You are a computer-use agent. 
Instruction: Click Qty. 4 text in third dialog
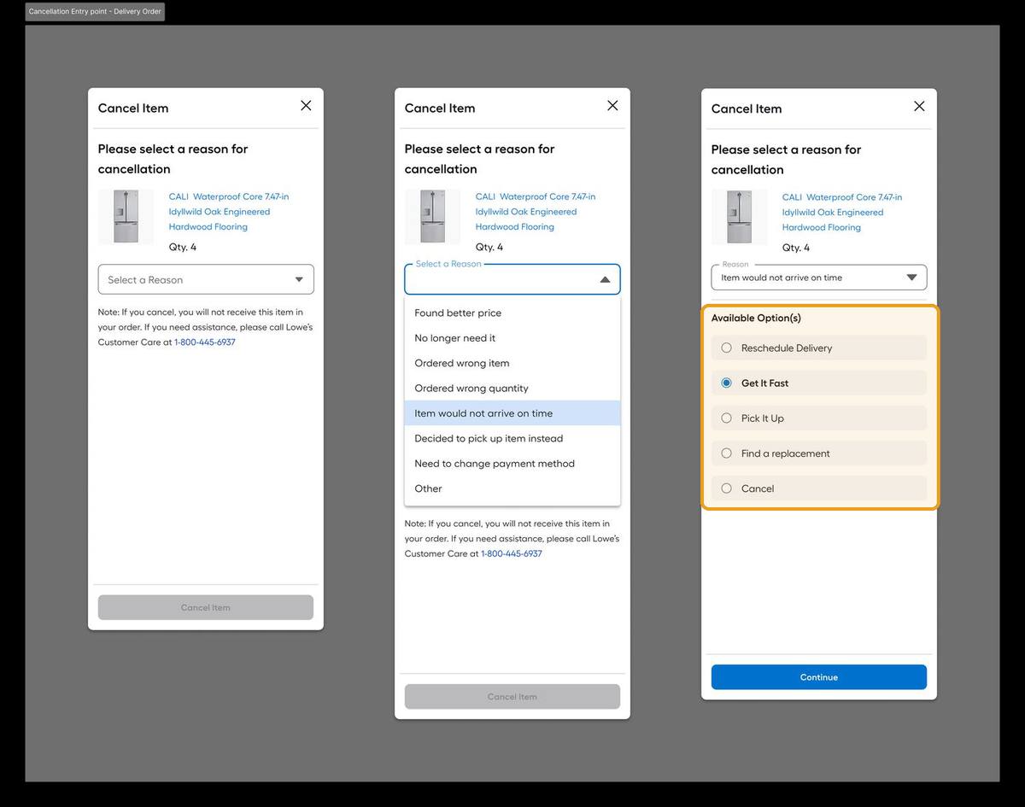tap(795, 248)
